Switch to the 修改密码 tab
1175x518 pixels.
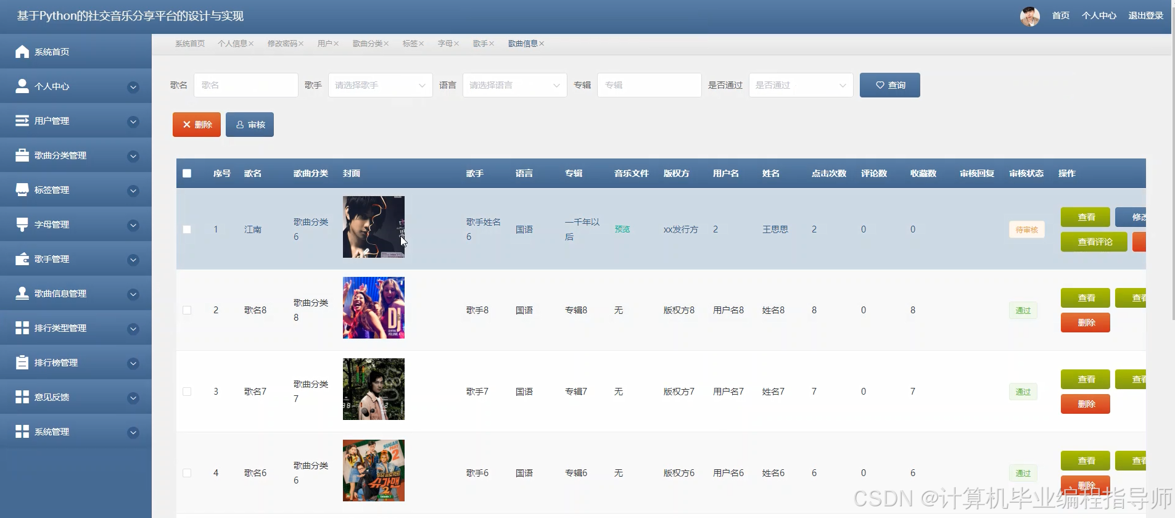[282, 44]
